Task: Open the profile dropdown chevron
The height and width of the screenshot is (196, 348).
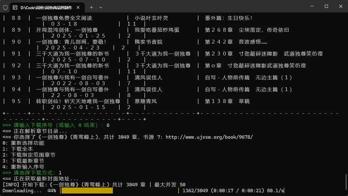Action: (x=101, y=8)
